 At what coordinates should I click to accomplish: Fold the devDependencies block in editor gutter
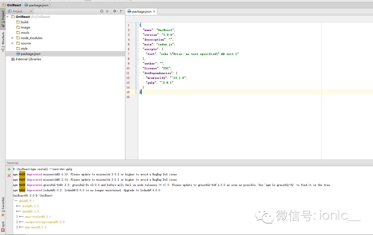click(x=138, y=73)
